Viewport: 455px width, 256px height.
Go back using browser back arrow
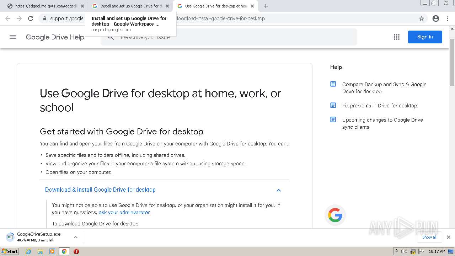tap(8, 18)
